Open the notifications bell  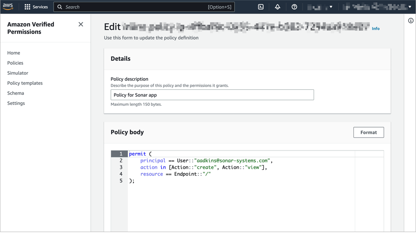coord(278,7)
